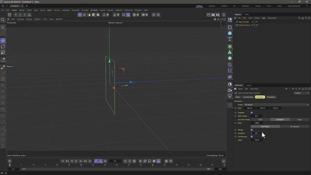The width and height of the screenshot is (311, 175).
Task: Toggle the Range checkbox
Action: coord(252,130)
